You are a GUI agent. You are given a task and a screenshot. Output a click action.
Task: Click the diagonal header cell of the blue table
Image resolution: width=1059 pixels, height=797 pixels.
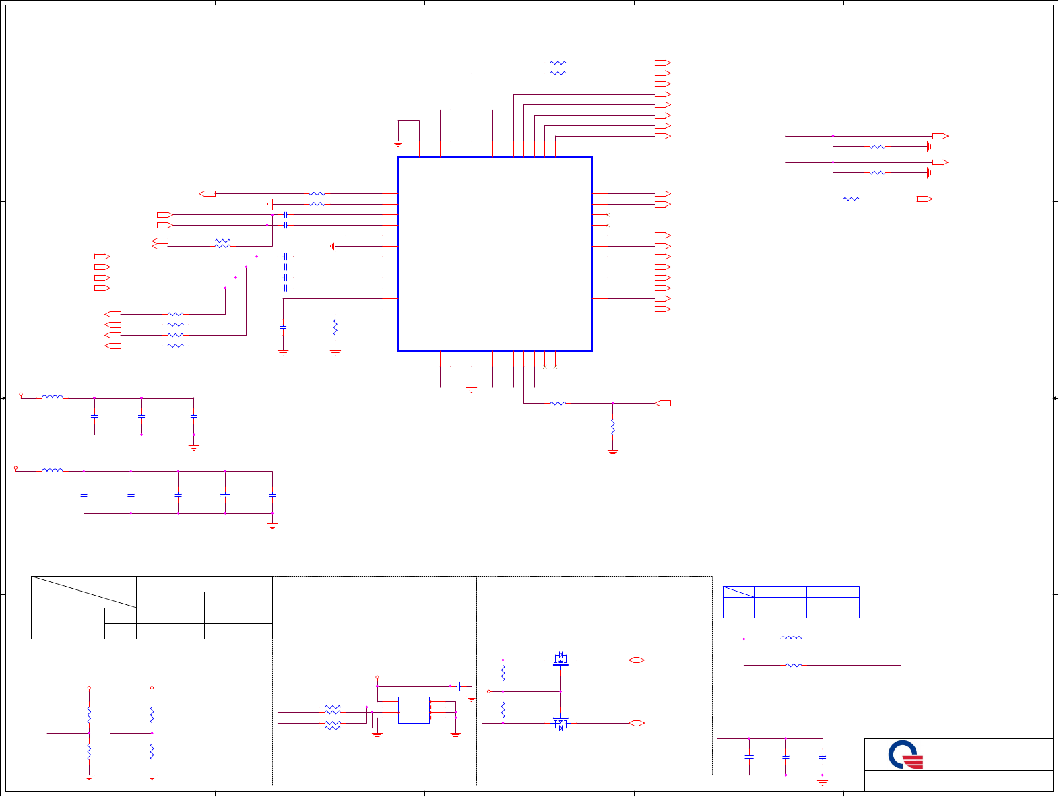738,592
